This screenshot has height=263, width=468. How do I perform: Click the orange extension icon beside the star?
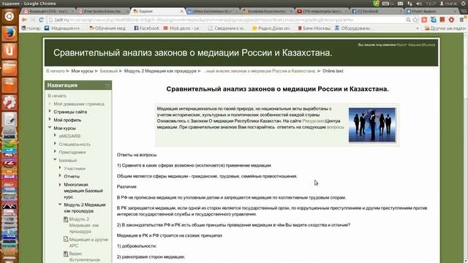[424, 20]
